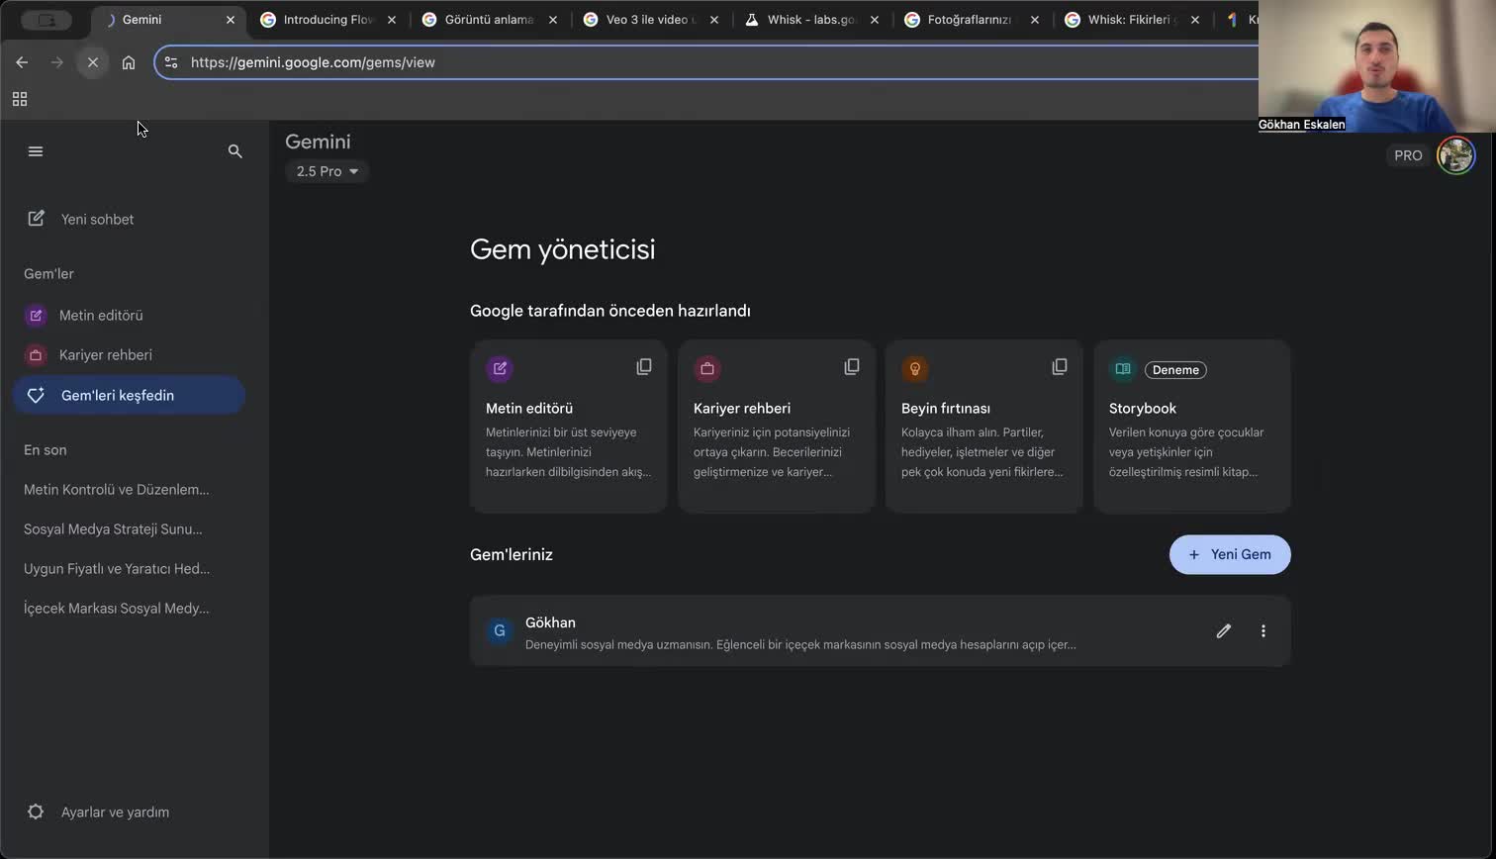This screenshot has height=859, width=1496.
Task: Open the Kariyer rehberi card
Action: tap(777, 427)
